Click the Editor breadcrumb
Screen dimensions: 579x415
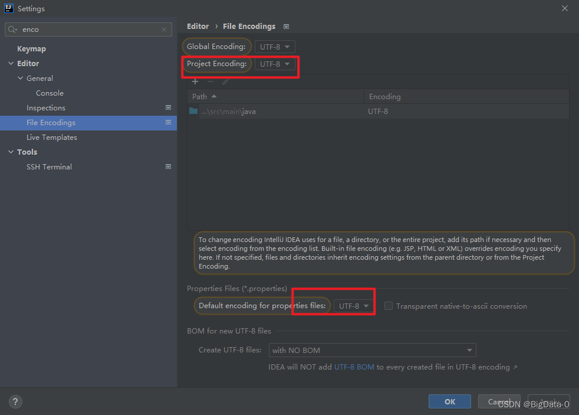point(198,26)
